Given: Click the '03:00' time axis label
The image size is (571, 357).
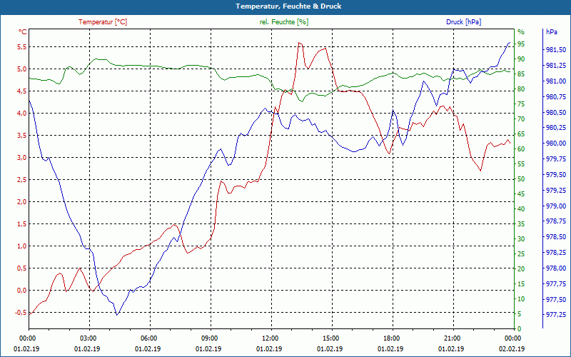Looking at the screenshot, I should point(87,338).
